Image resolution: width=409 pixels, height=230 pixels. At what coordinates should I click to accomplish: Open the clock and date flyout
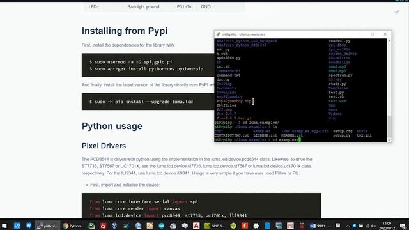[x=387, y=226]
